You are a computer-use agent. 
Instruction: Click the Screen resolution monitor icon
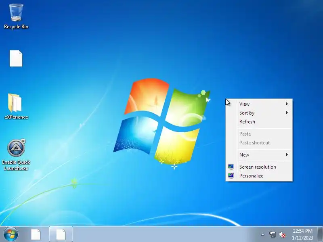coord(231,167)
